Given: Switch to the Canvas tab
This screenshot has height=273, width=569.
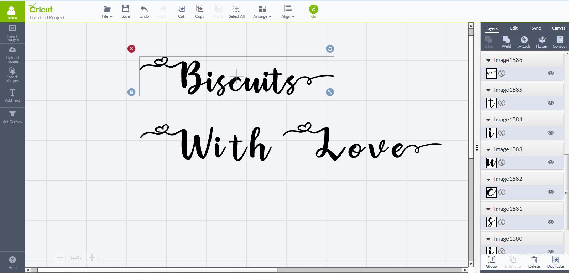Looking at the screenshot, I should (x=558, y=28).
